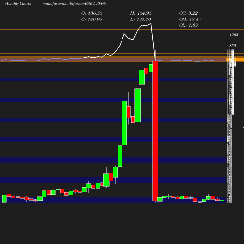Click the 1263 price axis label
The width and height of the screenshot is (244, 244).
pos(234,35)
